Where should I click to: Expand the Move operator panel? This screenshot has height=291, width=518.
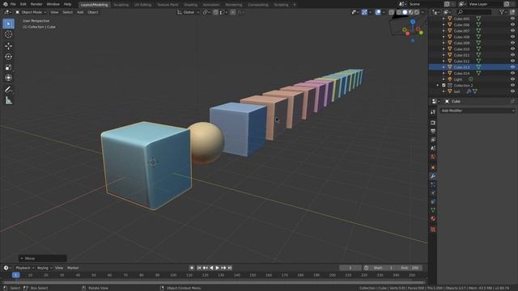[x=43, y=259]
